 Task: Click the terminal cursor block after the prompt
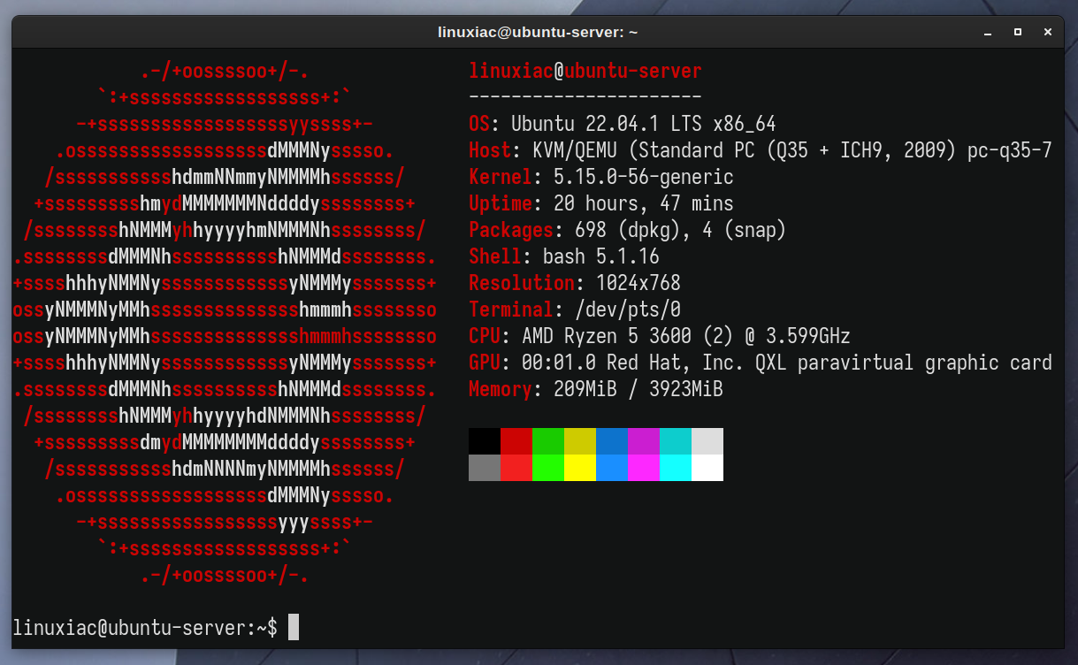(x=294, y=627)
